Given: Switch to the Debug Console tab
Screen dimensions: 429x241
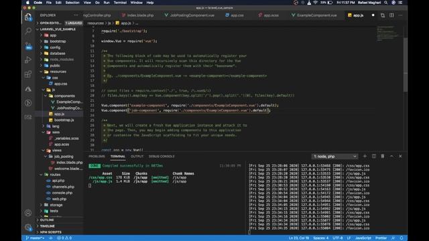Looking at the screenshot, I should pos(162,156).
